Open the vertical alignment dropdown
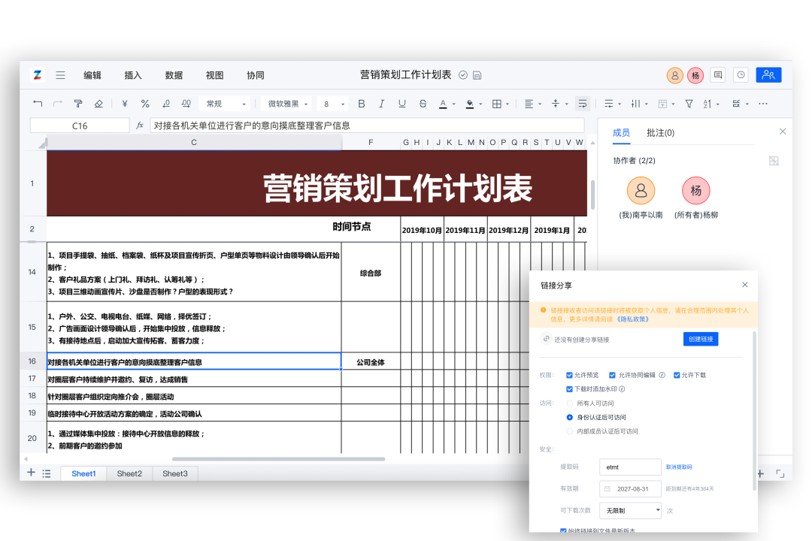Viewport: 812px width, 541px height. click(559, 104)
